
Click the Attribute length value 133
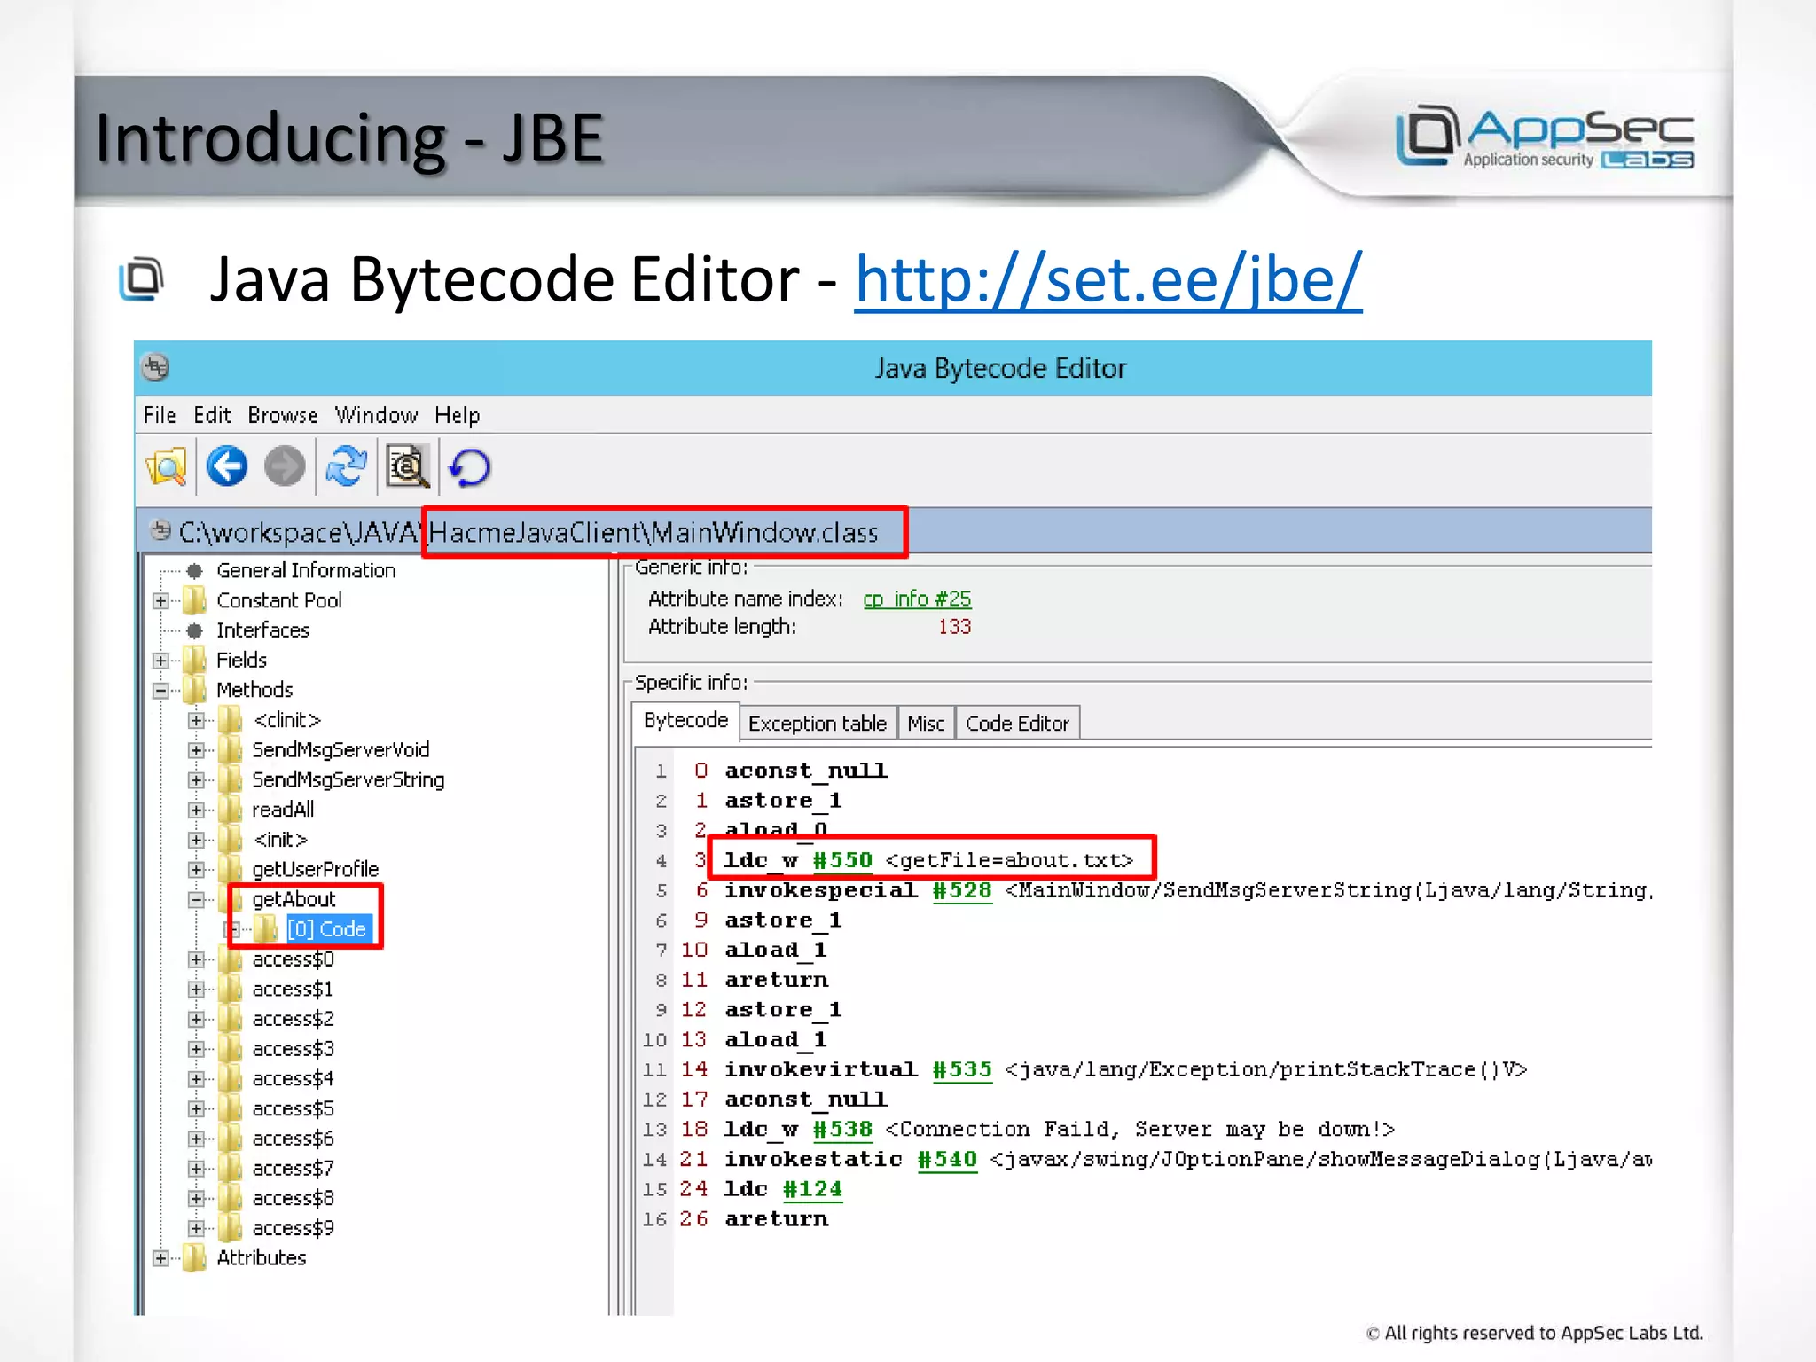pyautogui.click(x=955, y=627)
